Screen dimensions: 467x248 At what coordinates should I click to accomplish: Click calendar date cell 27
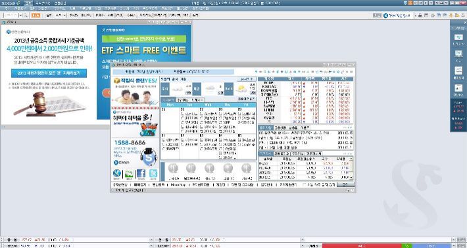(x=209, y=120)
